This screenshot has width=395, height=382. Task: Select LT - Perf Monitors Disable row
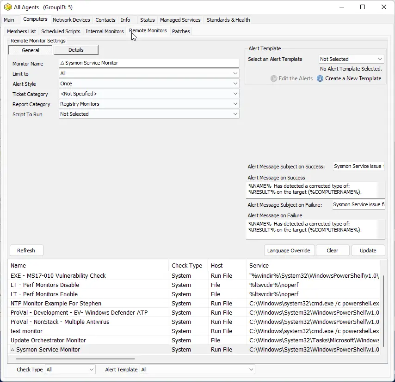(194, 285)
